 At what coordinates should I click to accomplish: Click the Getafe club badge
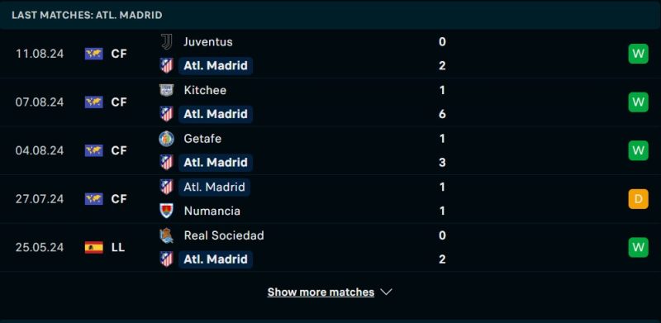pos(167,139)
